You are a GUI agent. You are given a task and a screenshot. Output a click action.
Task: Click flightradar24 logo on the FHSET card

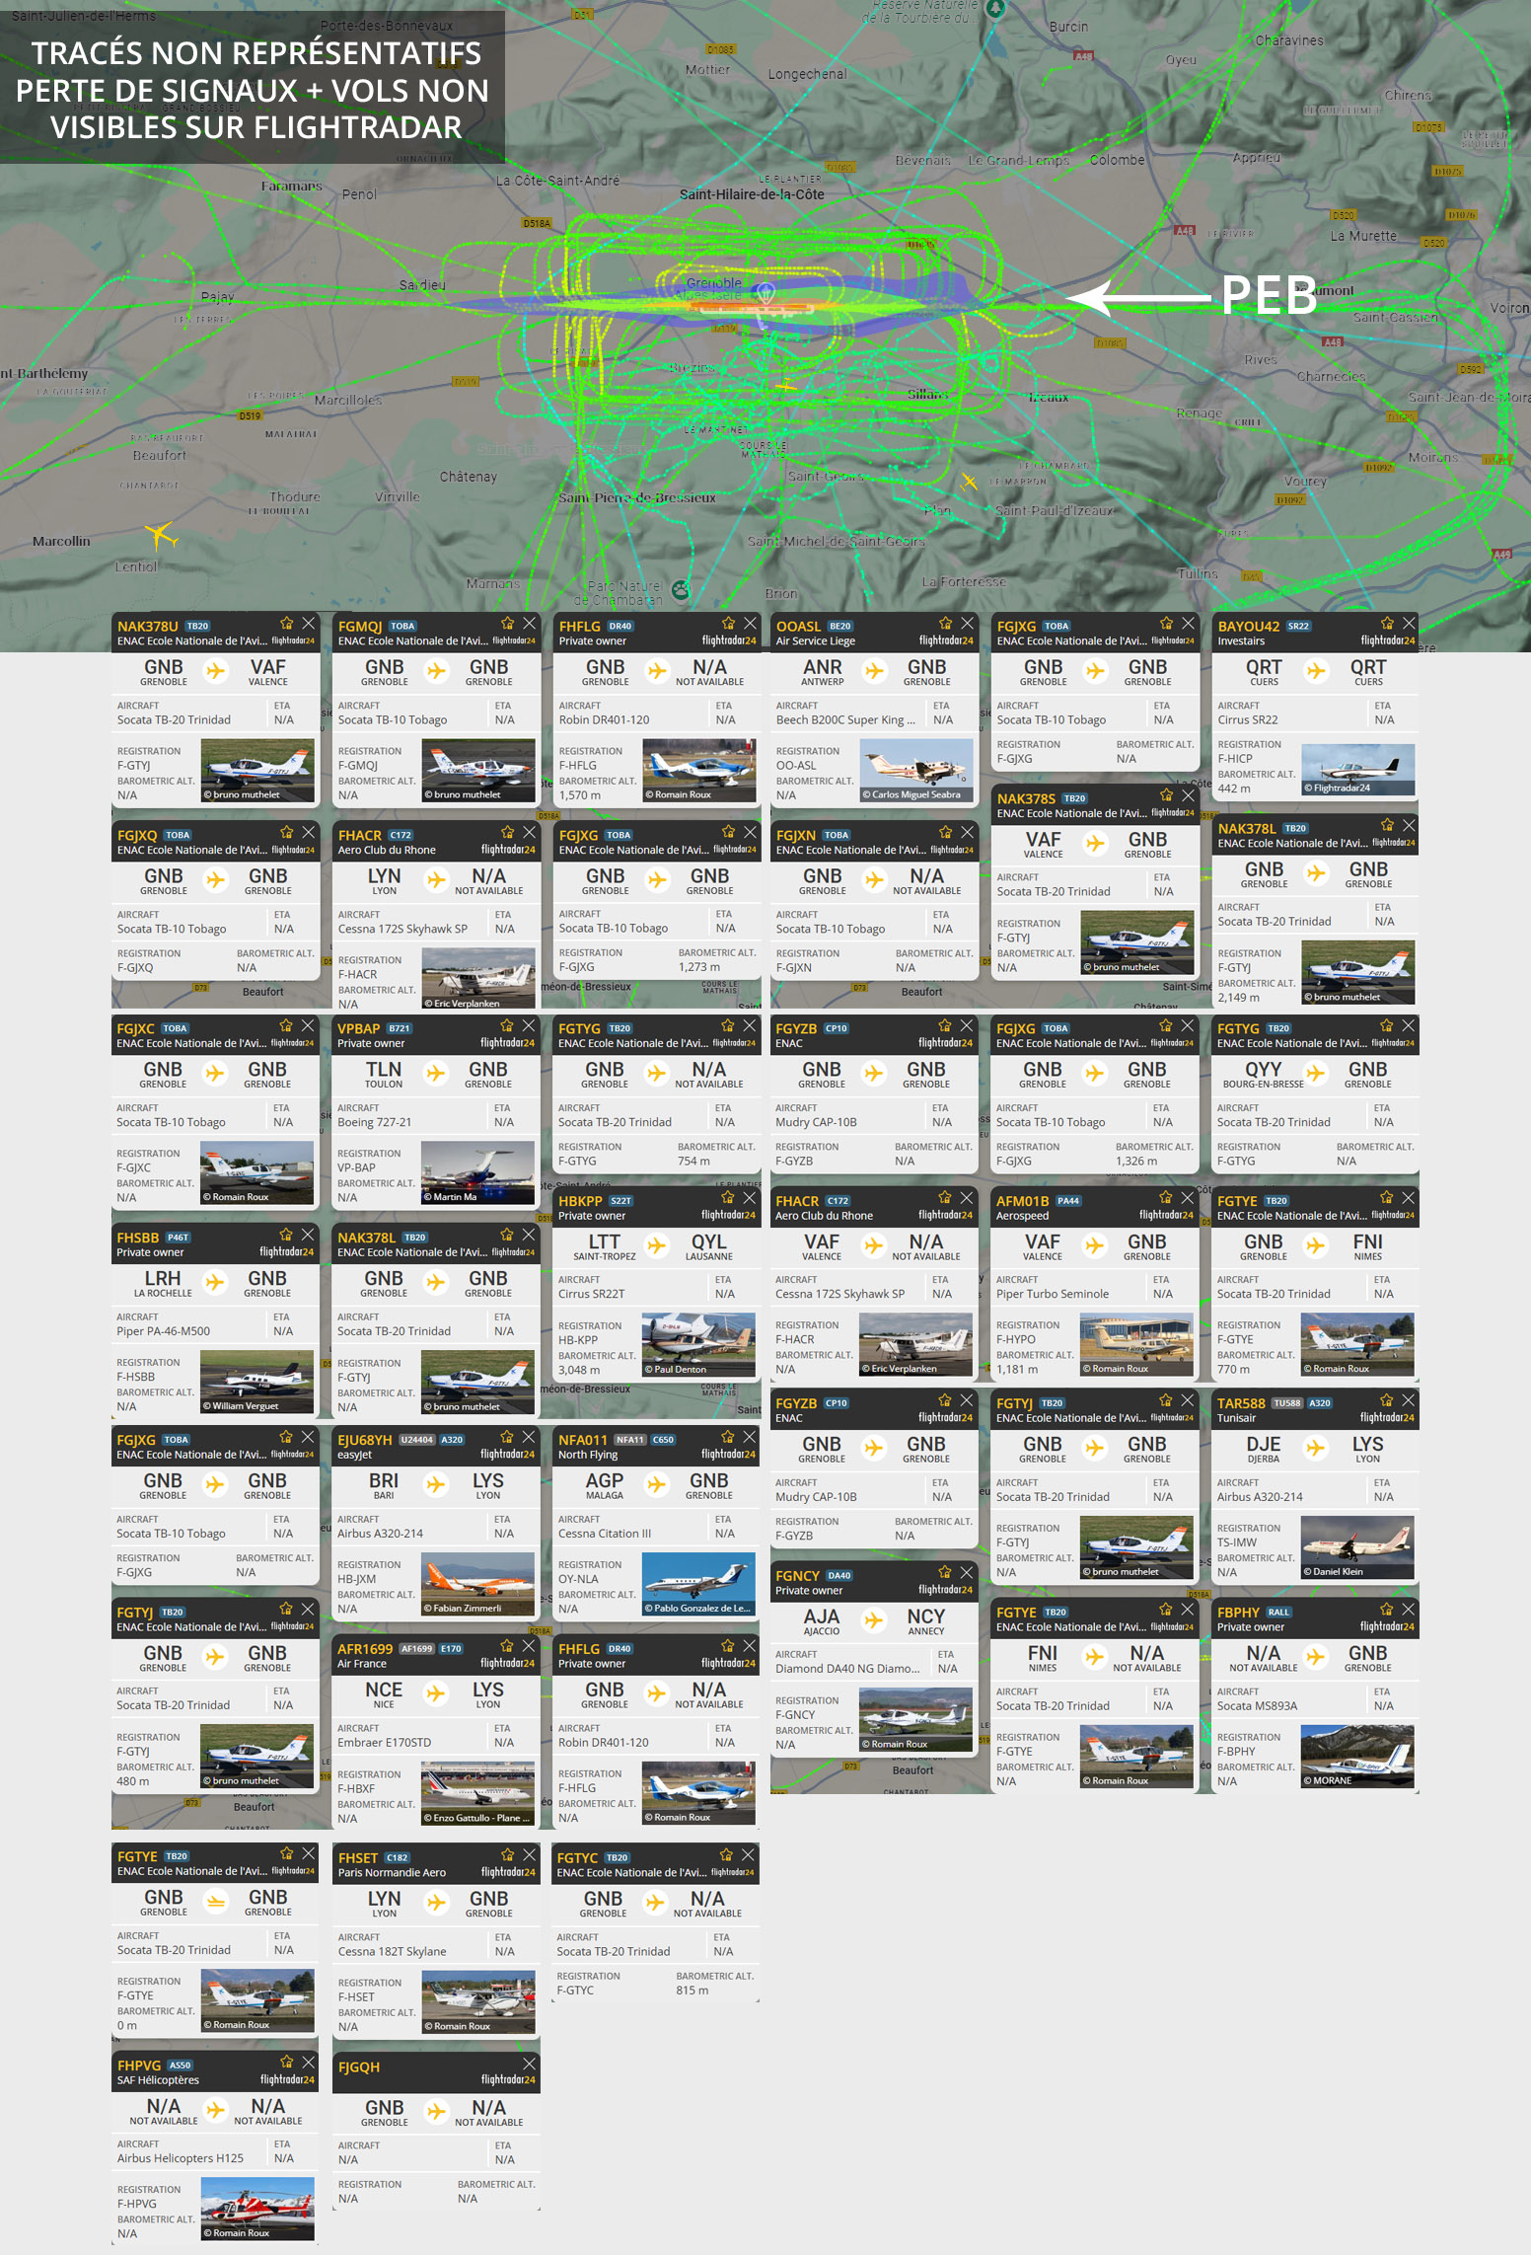(x=507, y=1872)
